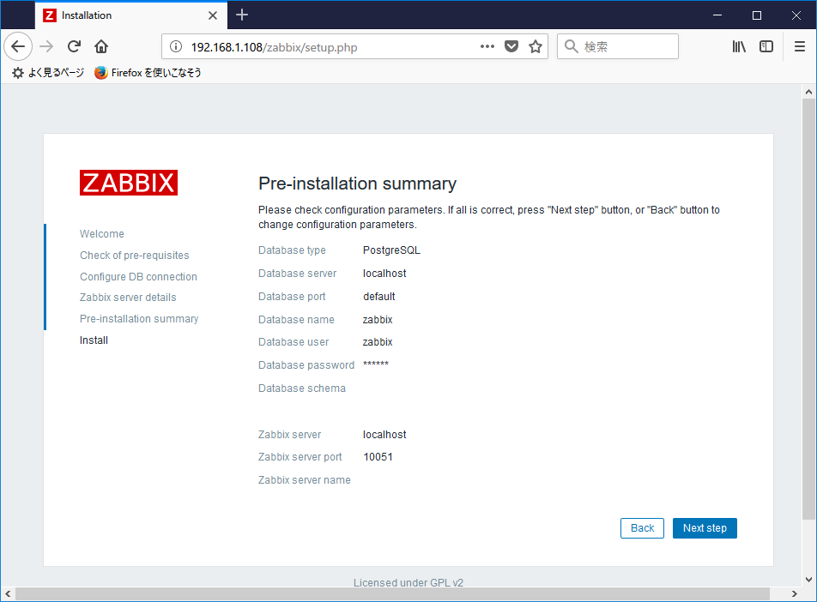817x602 pixels.
Task: Reload the Zabbix setup page
Action: (75, 46)
